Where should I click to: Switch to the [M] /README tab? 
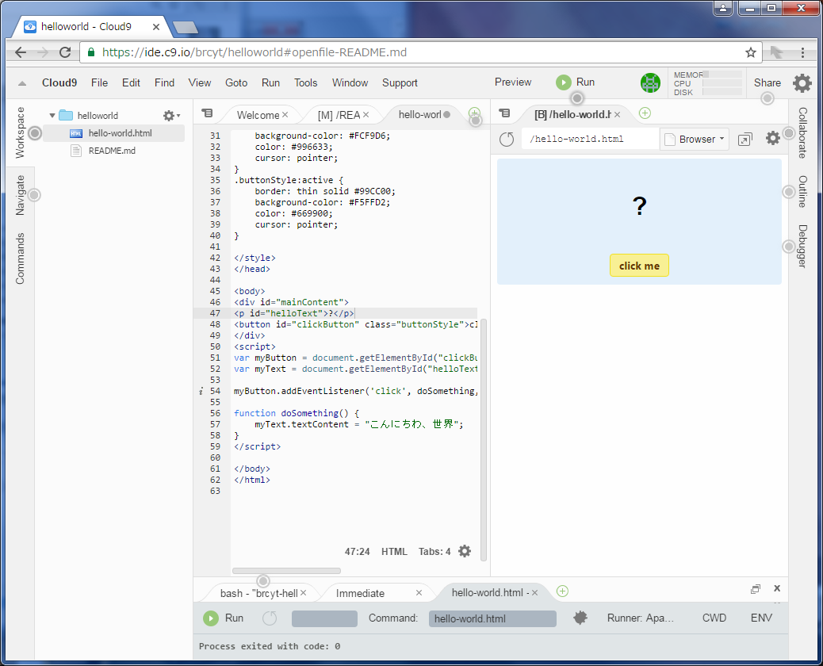[339, 115]
